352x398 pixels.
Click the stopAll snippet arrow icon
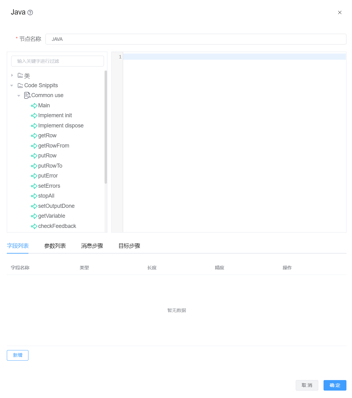[x=34, y=196]
